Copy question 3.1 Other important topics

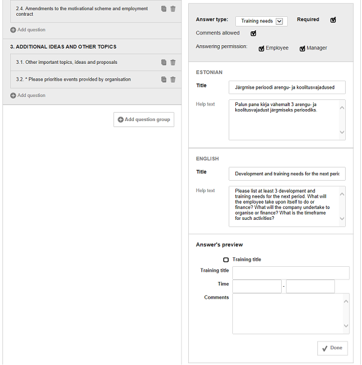point(164,63)
